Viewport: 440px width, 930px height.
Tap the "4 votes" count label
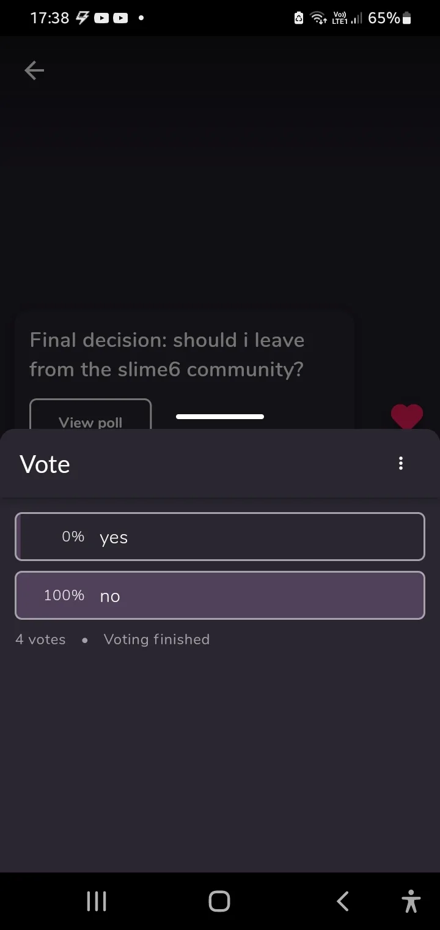pos(40,639)
